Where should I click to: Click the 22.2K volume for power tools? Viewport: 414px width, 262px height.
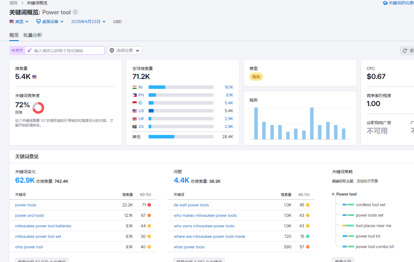point(127,205)
